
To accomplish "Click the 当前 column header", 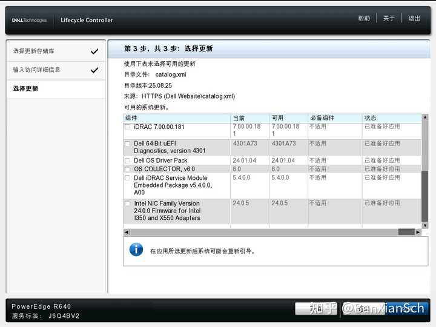I will [x=249, y=118].
